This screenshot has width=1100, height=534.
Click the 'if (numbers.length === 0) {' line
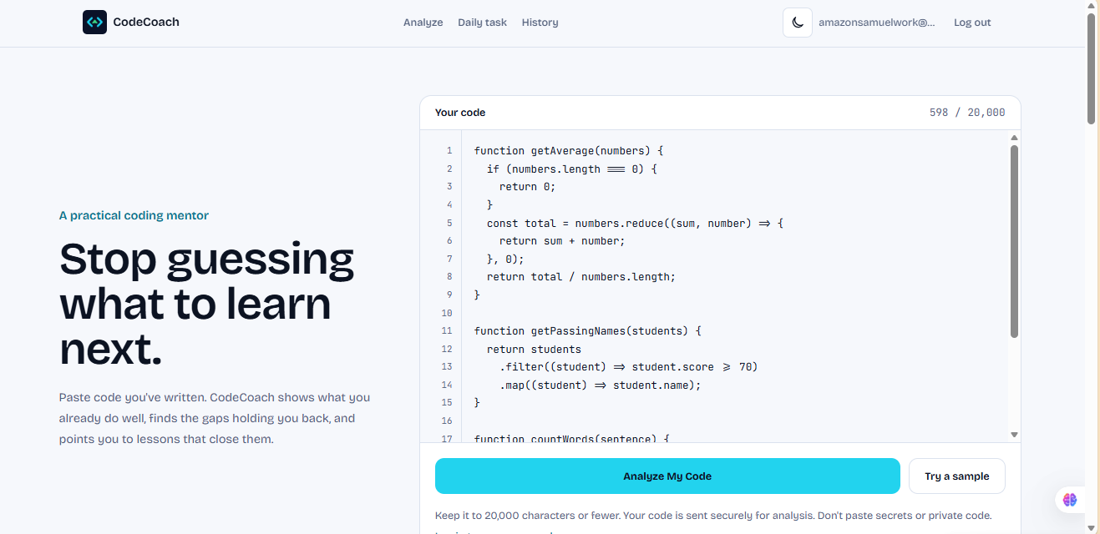point(571,169)
